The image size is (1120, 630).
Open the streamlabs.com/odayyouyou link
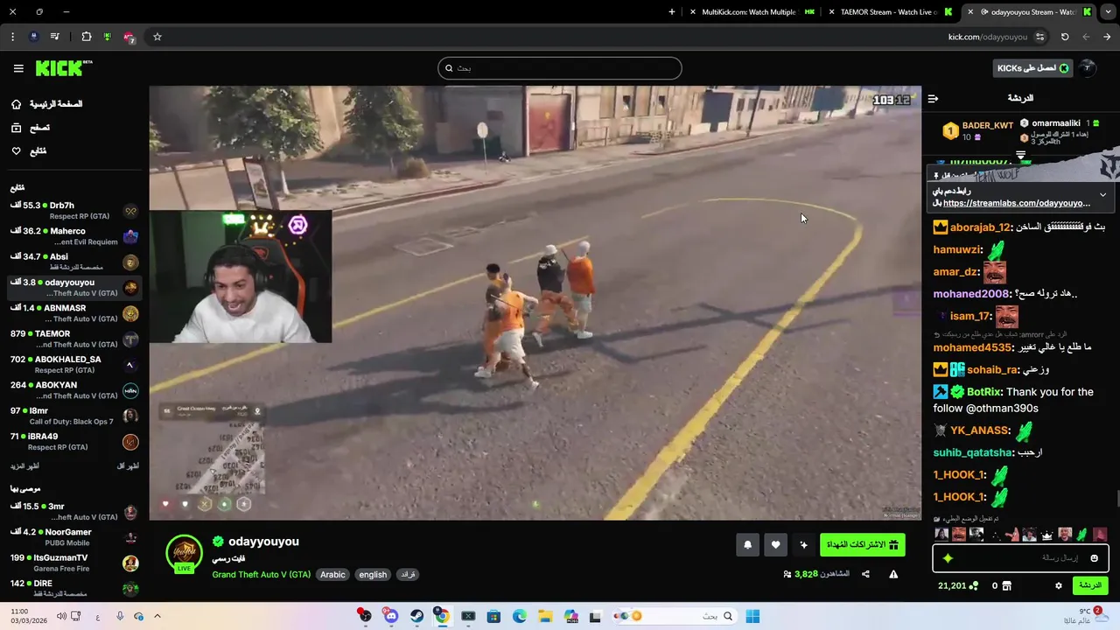(1017, 203)
